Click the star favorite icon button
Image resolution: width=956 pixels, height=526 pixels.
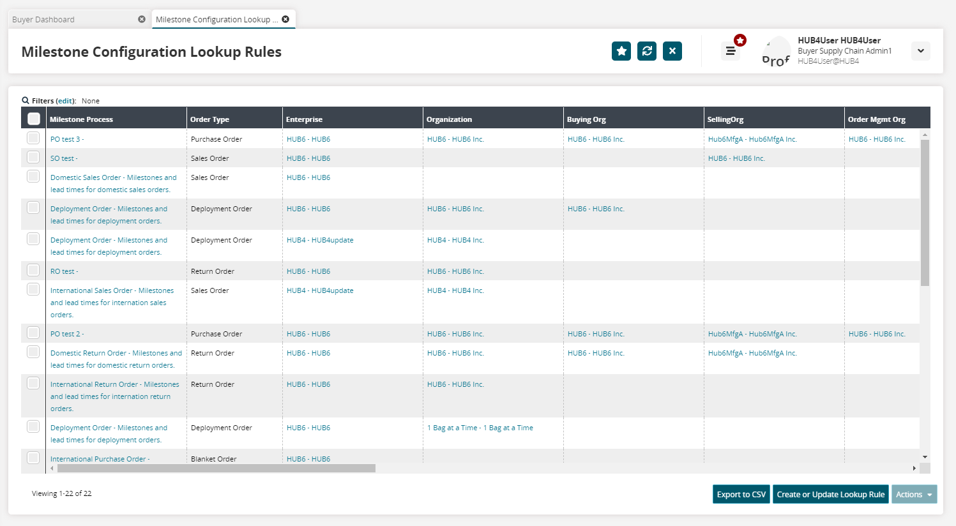click(621, 51)
